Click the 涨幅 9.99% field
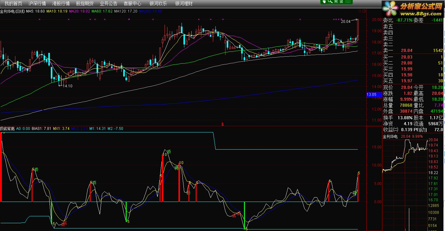The image size is (445, 231). click(398, 99)
